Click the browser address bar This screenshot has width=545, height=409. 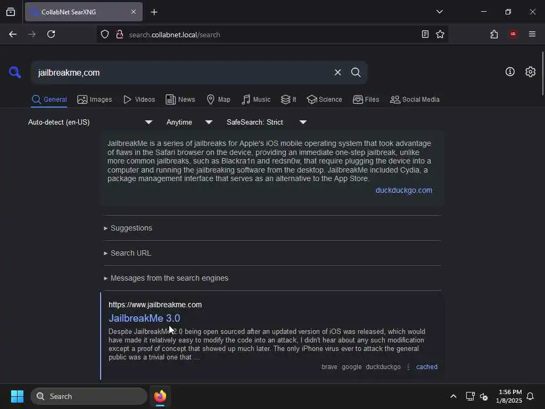click(272, 35)
